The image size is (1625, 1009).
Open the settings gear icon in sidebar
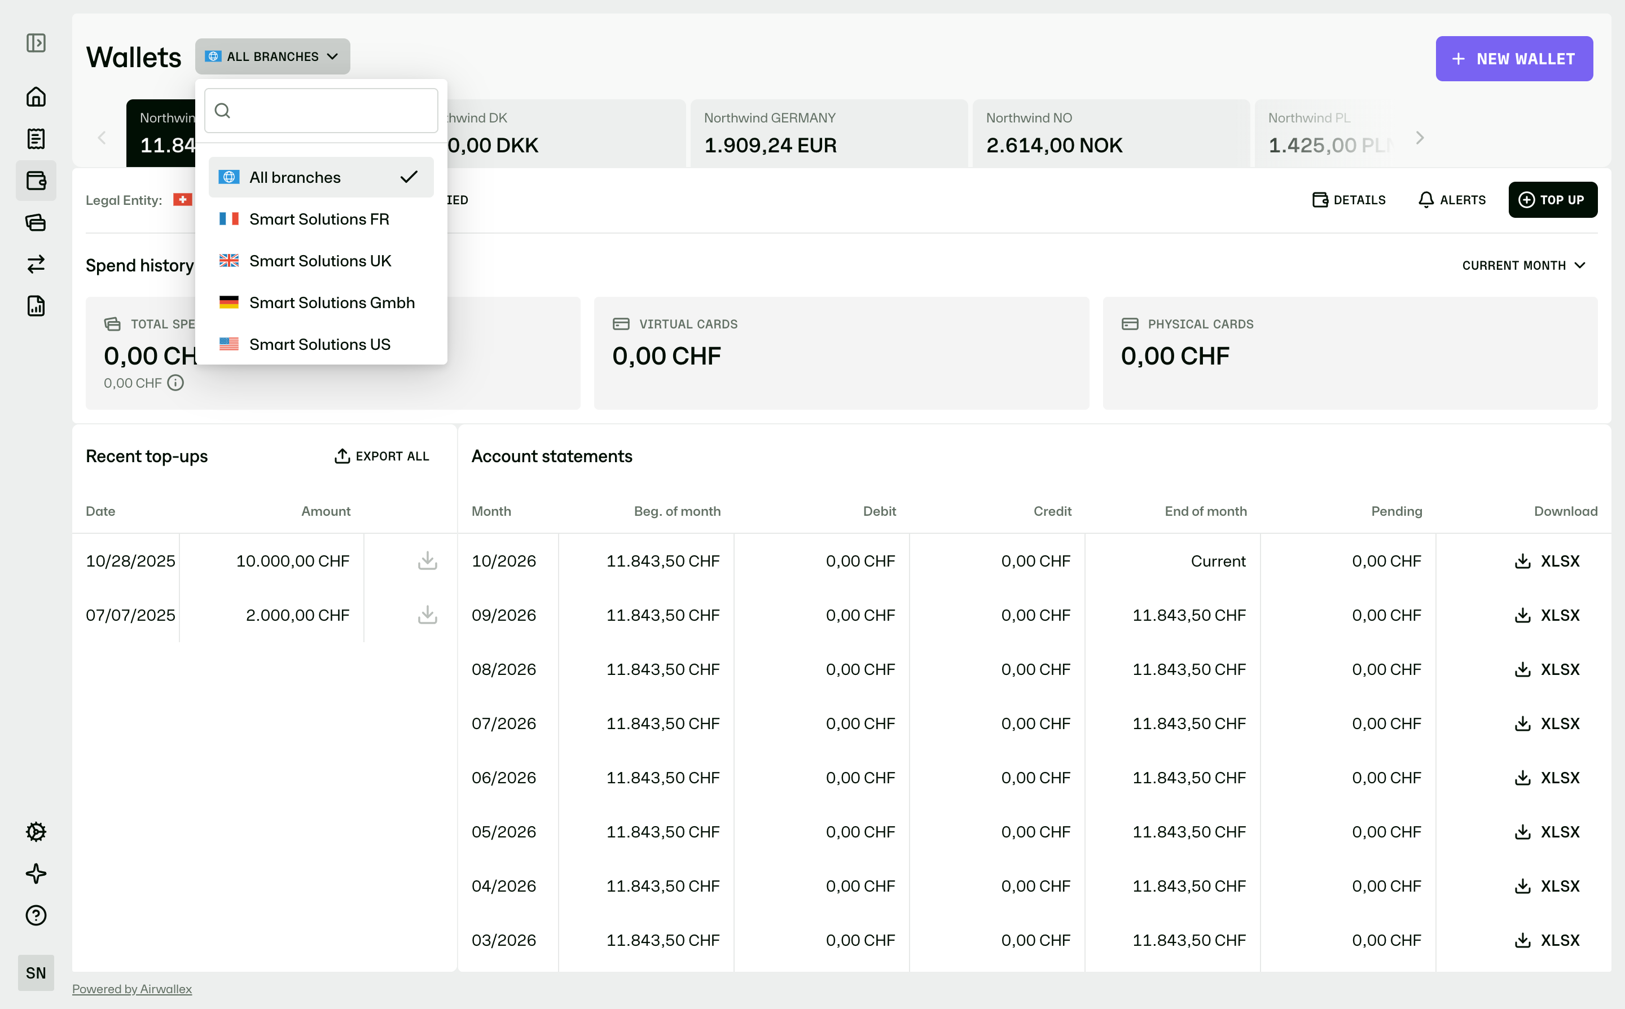36,831
